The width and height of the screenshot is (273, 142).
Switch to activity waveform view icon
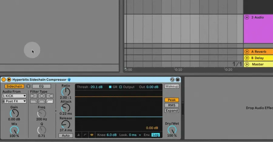[x=92, y=135]
